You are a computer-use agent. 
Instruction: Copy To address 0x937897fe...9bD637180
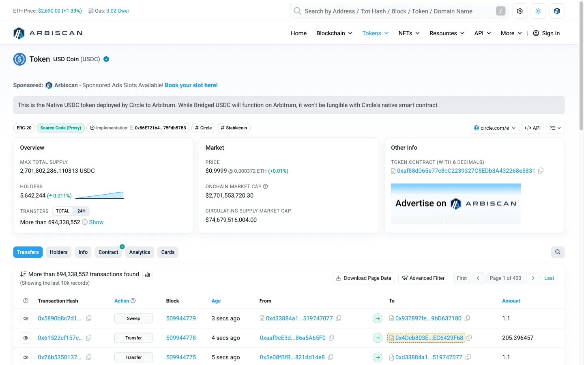pyautogui.click(x=467, y=318)
